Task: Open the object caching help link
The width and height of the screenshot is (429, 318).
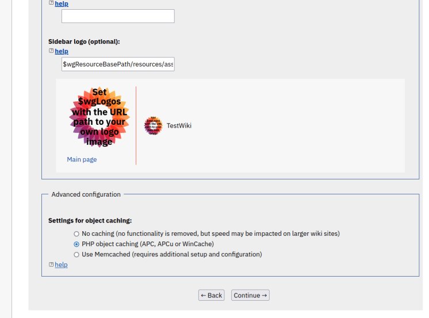Action: click(x=61, y=265)
